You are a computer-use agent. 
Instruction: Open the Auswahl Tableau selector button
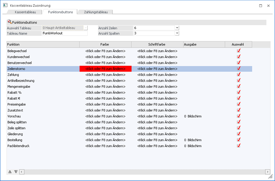[85, 28]
